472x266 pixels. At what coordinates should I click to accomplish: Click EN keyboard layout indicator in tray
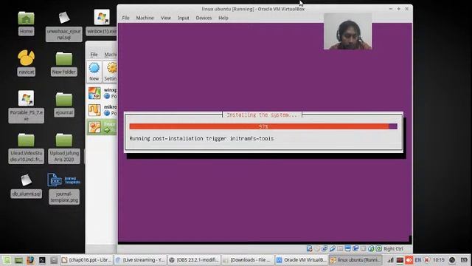[418, 260]
